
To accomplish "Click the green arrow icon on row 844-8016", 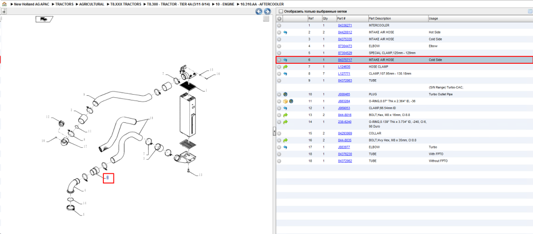I will pyautogui.click(x=285, y=115).
